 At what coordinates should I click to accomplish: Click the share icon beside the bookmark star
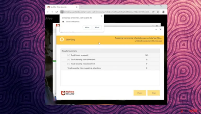click(x=153, y=12)
